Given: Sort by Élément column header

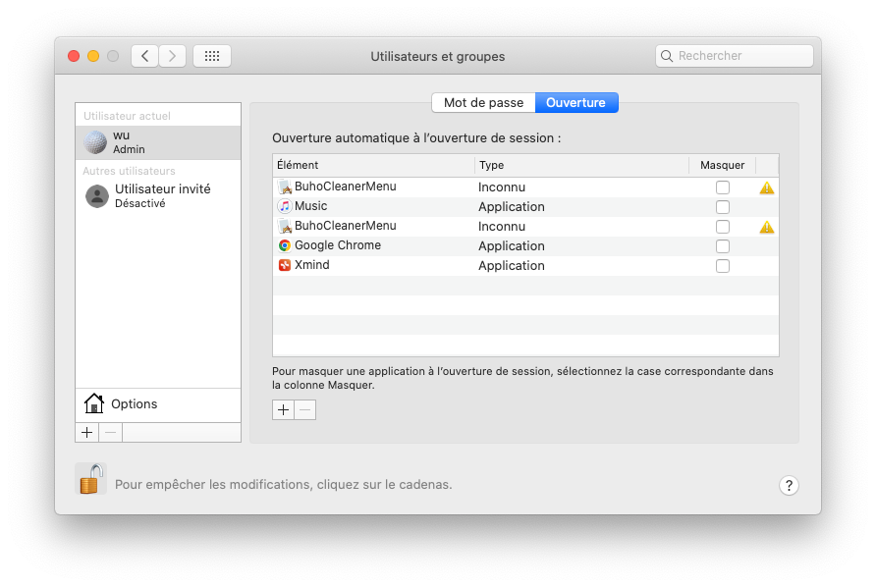Looking at the screenshot, I should coord(374,165).
